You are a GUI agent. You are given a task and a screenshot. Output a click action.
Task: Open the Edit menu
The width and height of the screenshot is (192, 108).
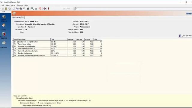tap(3, 5)
